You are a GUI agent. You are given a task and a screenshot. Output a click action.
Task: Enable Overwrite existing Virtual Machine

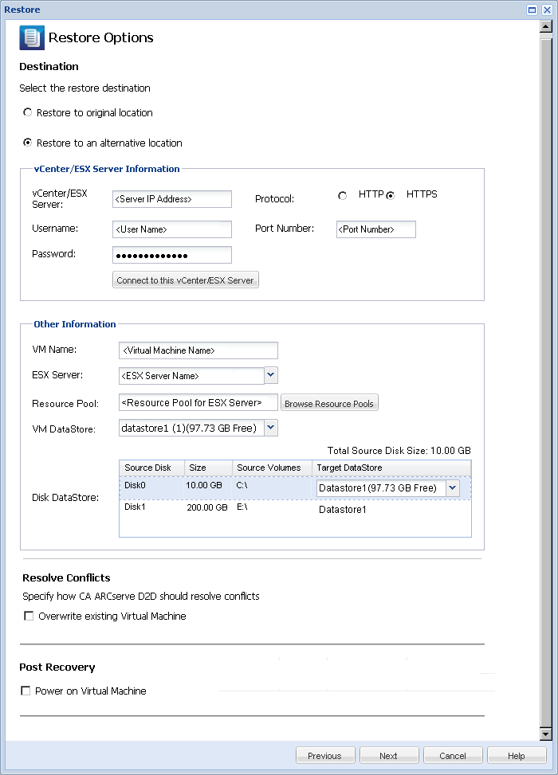[29, 616]
